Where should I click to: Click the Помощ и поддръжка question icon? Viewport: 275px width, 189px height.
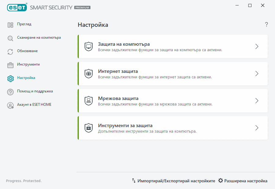pyautogui.click(x=10, y=91)
